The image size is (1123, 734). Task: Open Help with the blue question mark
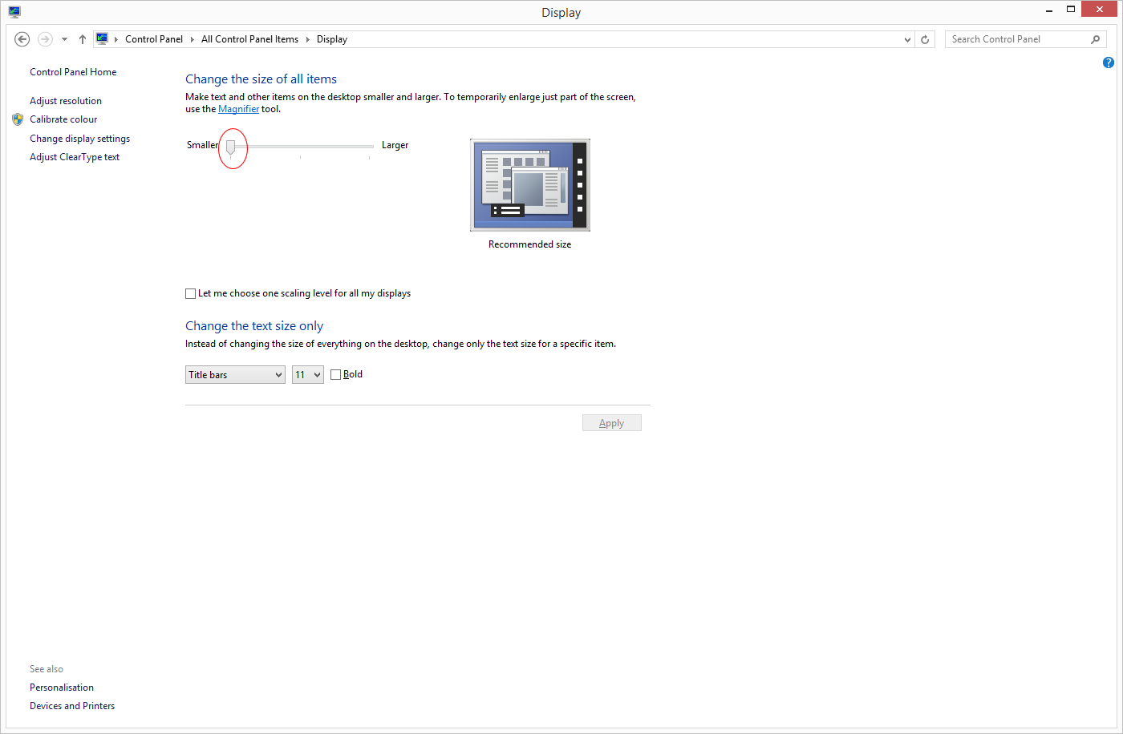tap(1109, 63)
